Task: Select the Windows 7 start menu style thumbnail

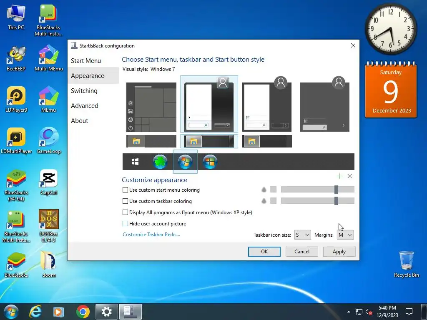Action: tap(209, 105)
